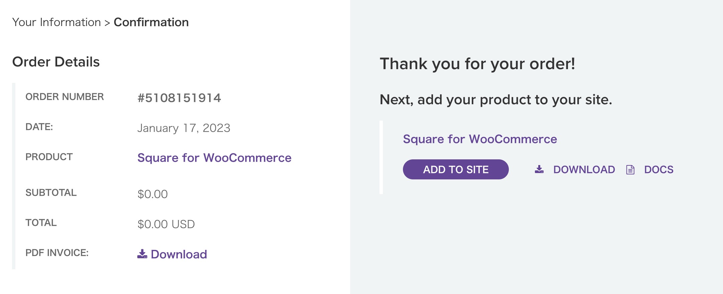Viewport: 723px width, 294px height.
Task: Click the download tray icon next to DOWNLOAD
Action: [x=539, y=169]
